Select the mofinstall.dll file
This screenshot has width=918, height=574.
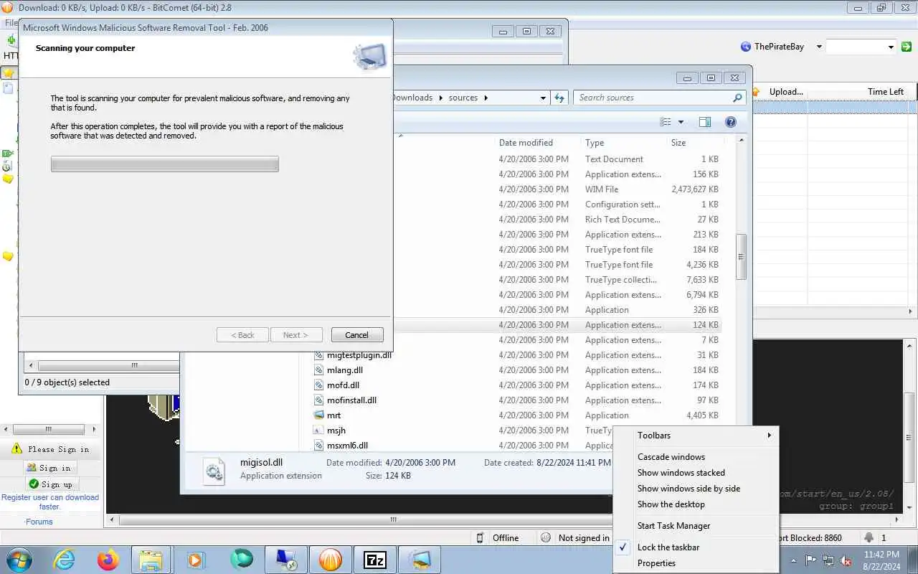click(351, 400)
